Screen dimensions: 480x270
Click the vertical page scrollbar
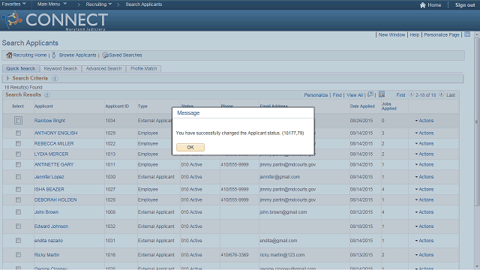click(477, 122)
